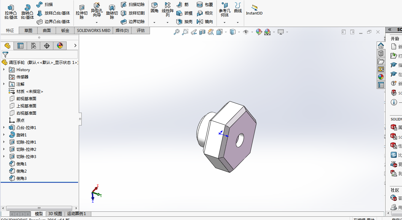Open the FeatureManager design tree tab
402x220 pixels.
(7, 46)
